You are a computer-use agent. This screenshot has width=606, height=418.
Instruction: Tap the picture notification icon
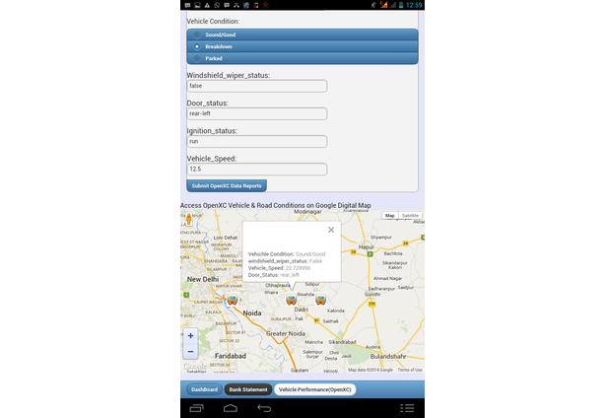197,5
